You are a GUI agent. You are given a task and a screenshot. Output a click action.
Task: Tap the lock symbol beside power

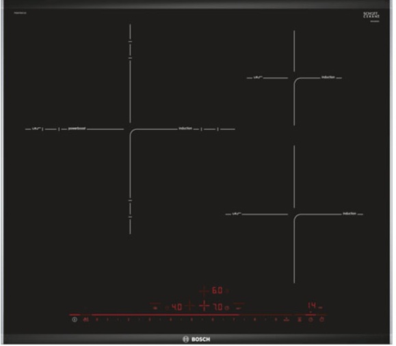86,319
